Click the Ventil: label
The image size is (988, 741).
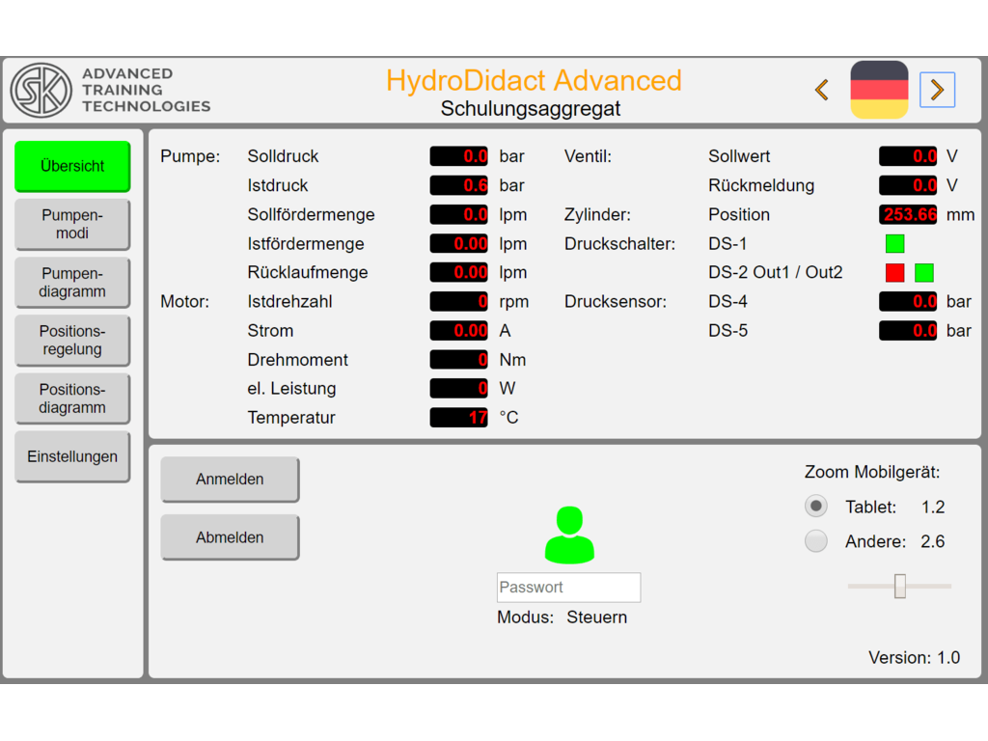[588, 156]
